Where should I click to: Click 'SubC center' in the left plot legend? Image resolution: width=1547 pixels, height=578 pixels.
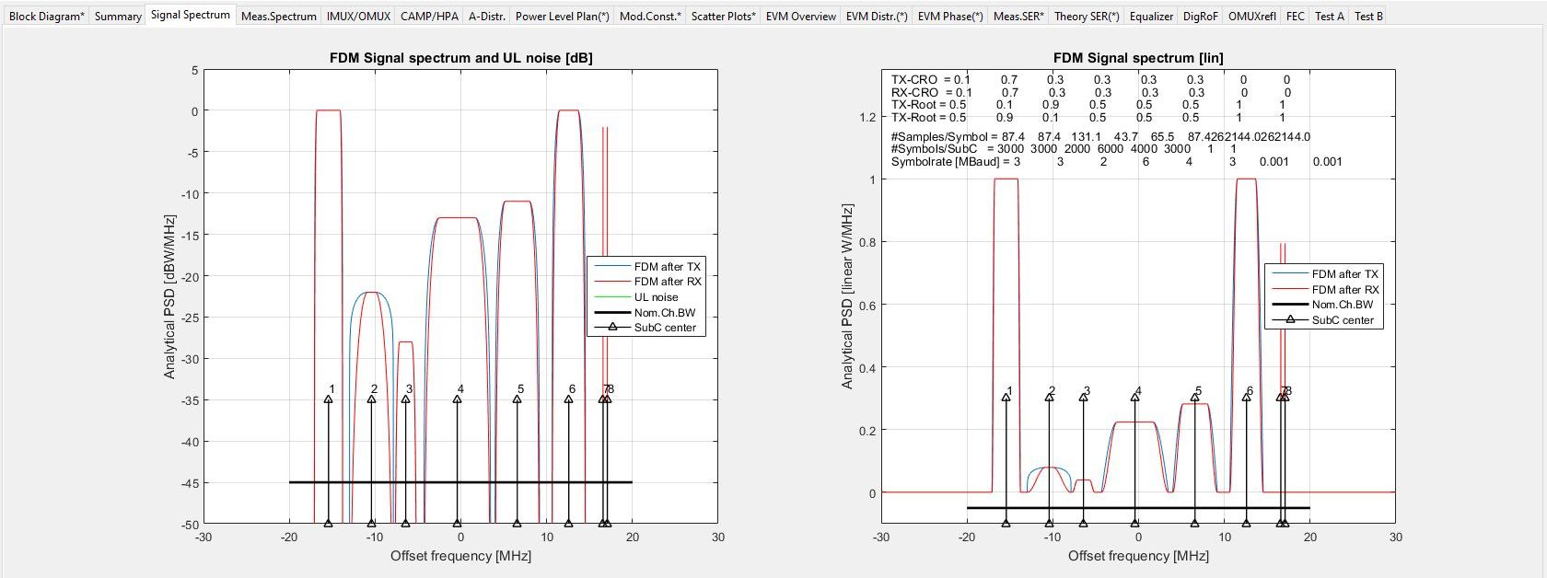[666, 328]
